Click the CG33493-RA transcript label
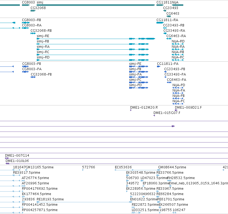This screenshot has width=228, height=214. click(174, 30)
